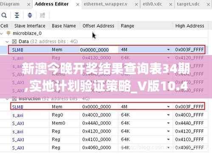Switch to the target.xdc tab
This screenshot has height=154, width=212.
point(188,4)
